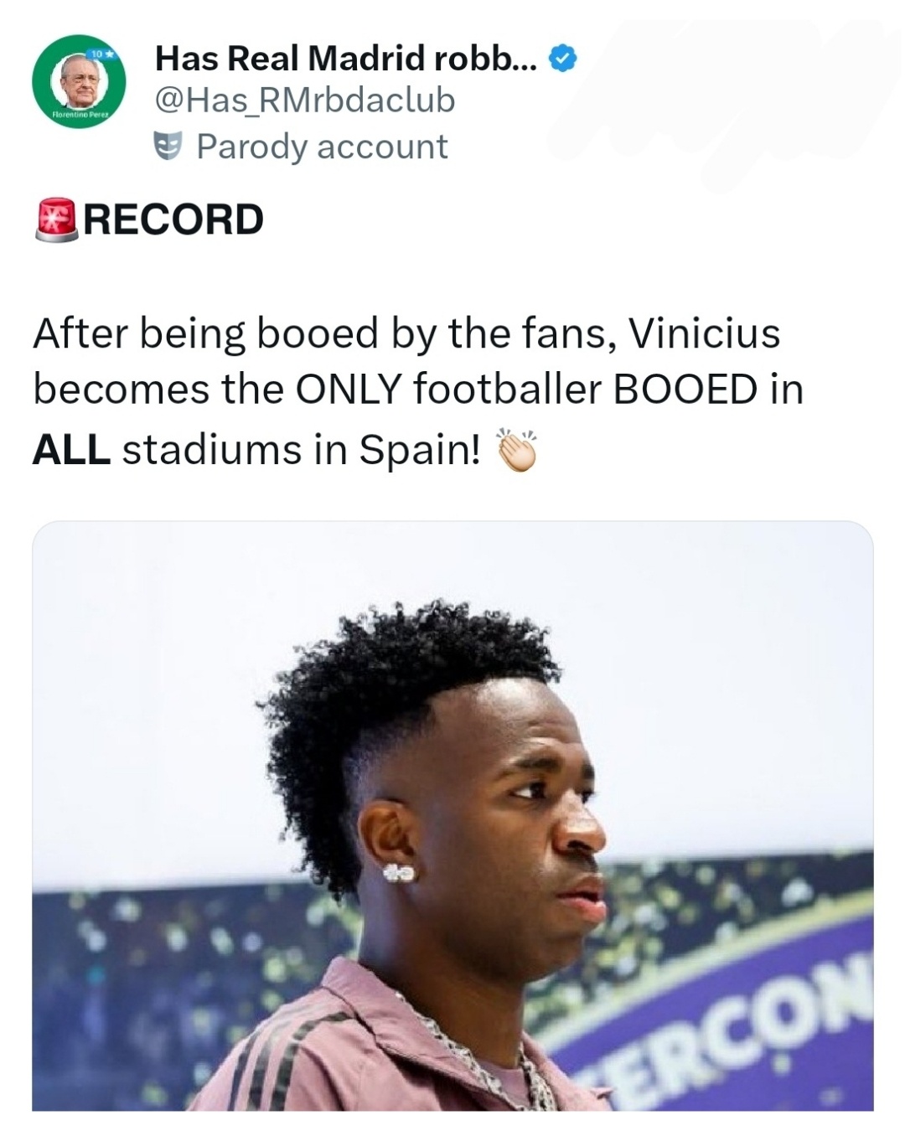Open the "Has Real Madrid robb..." display name

(x=346, y=59)
